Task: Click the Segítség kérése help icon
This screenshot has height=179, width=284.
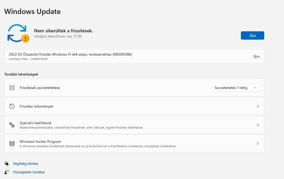Action: [6, 163]
